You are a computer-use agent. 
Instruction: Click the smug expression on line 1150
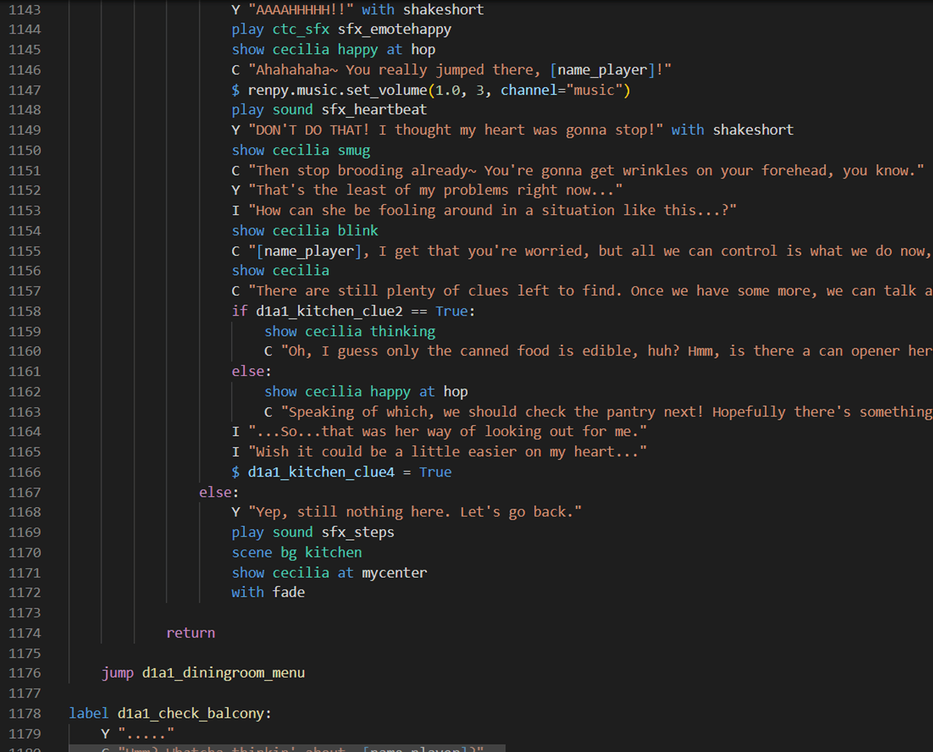(354, 150)
